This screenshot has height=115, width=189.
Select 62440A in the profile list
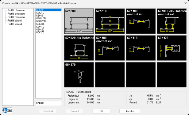coord(48,24)
